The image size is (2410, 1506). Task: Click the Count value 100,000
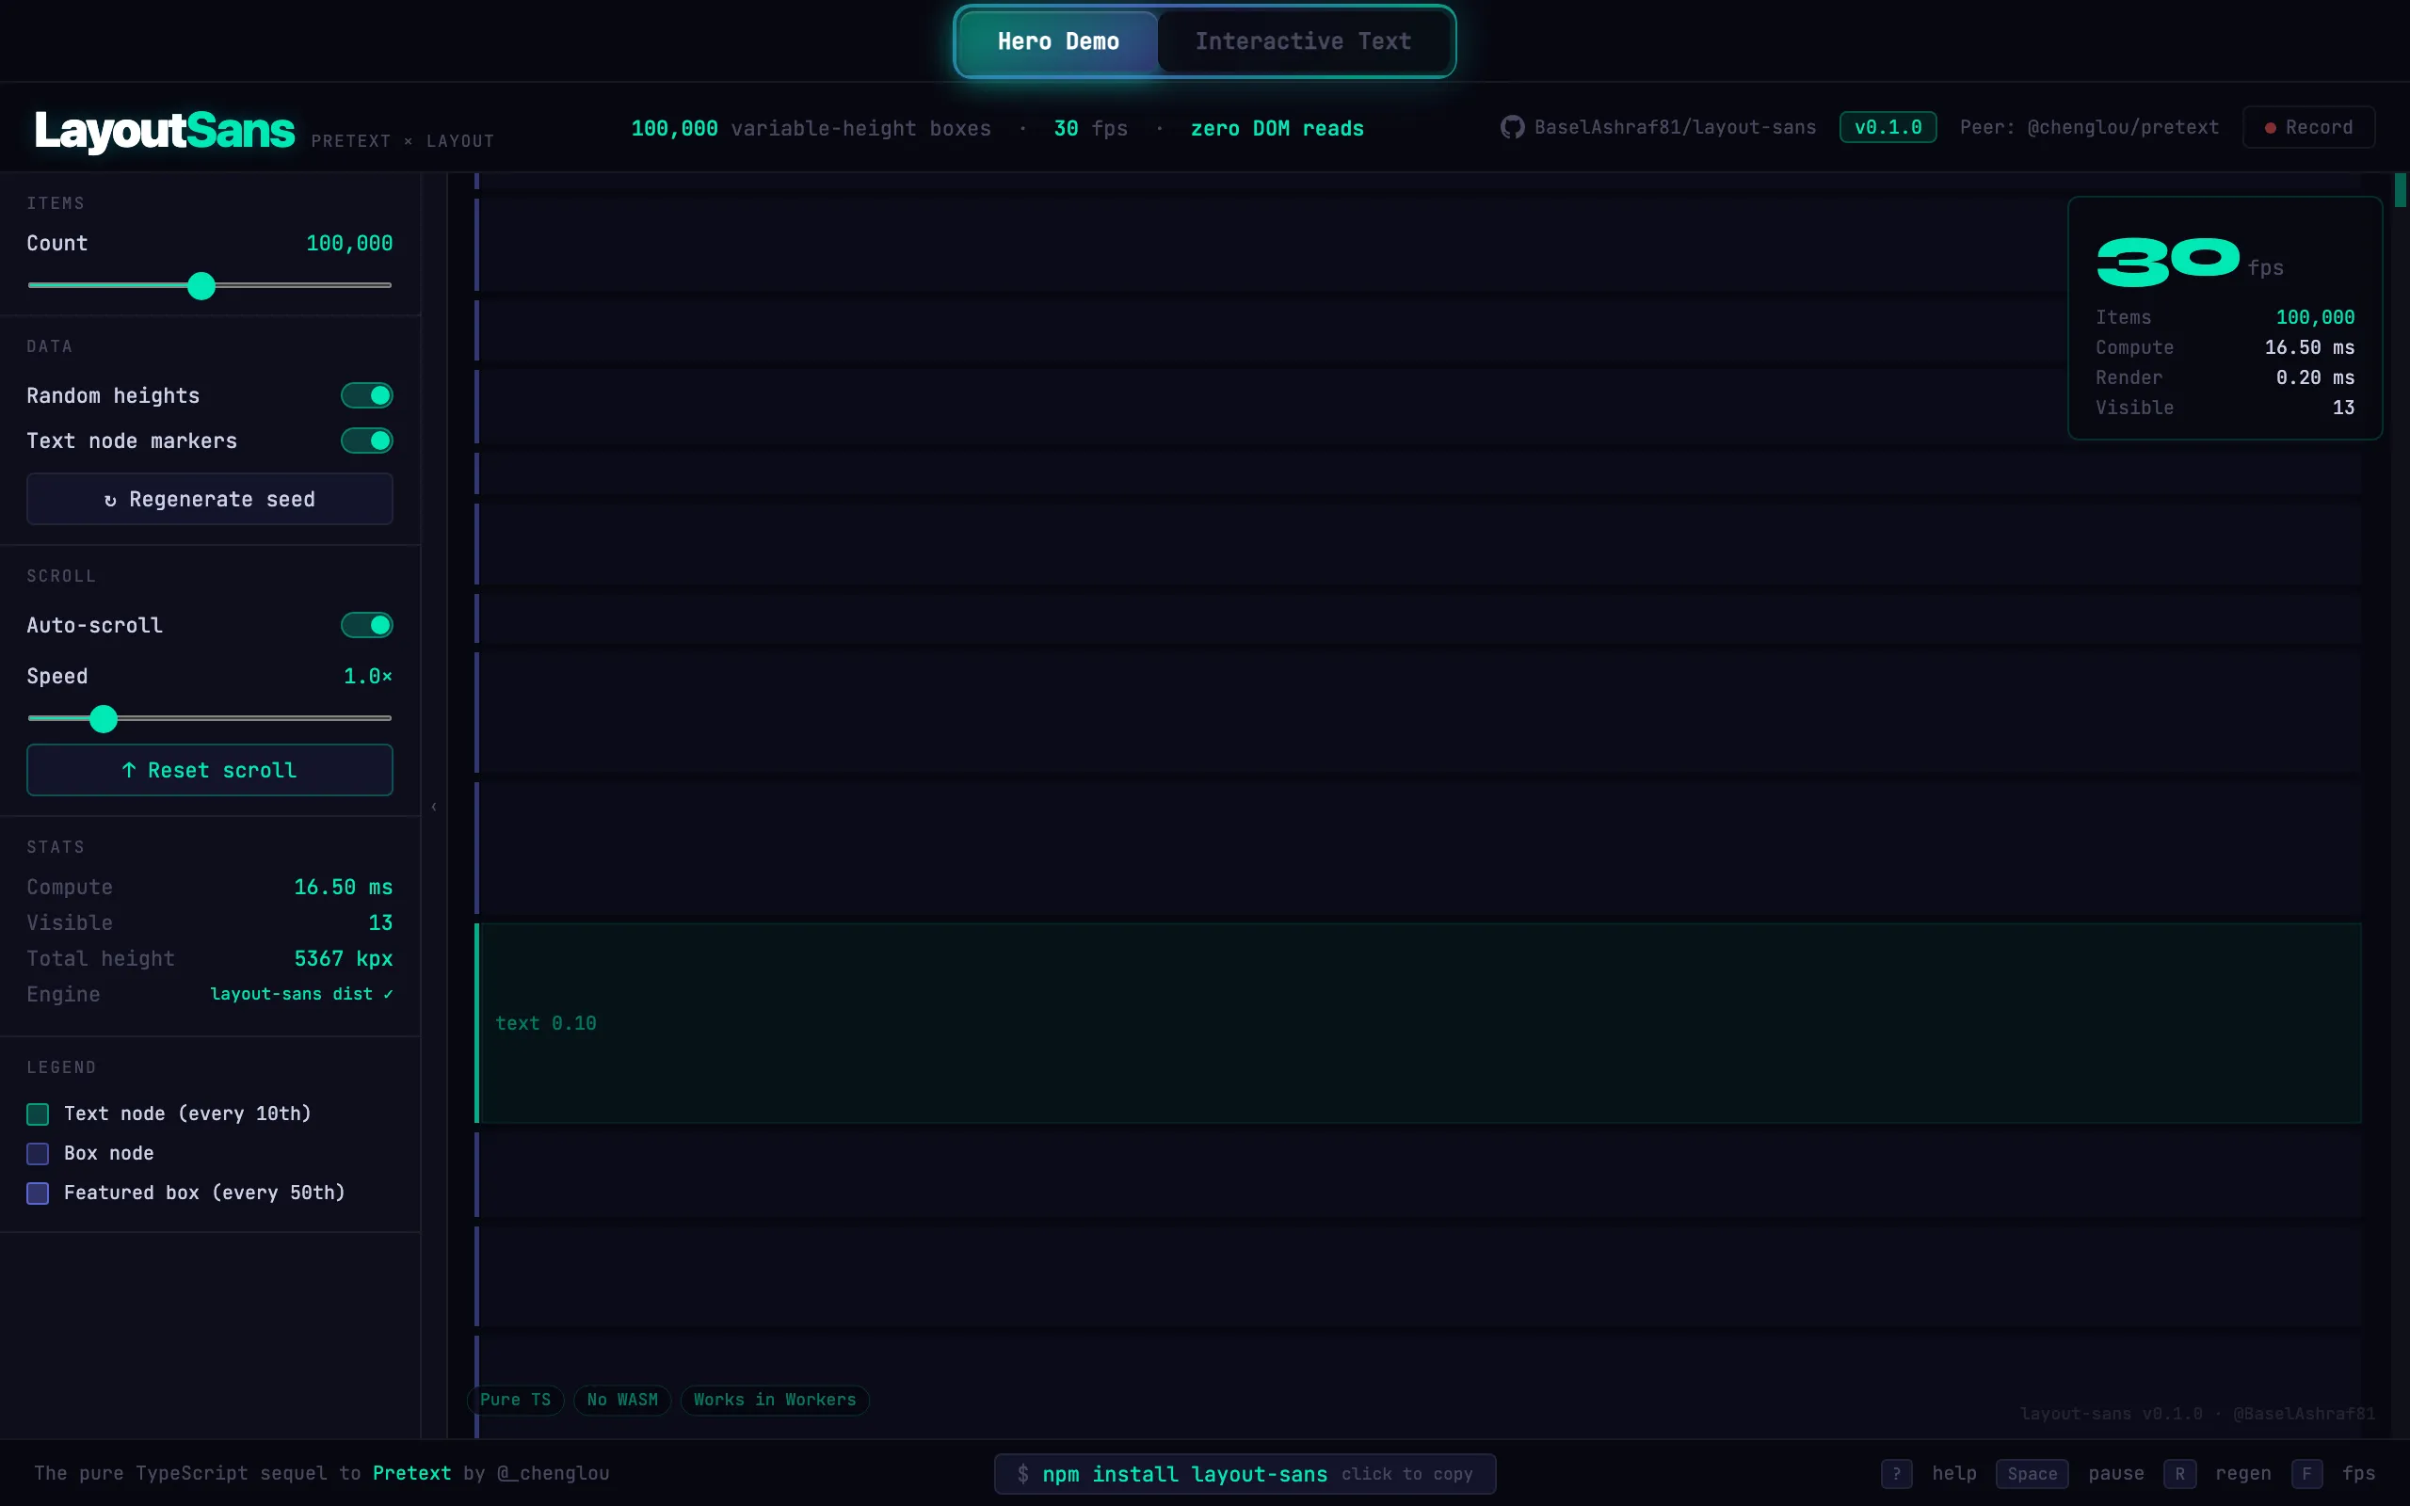point(348,243)
